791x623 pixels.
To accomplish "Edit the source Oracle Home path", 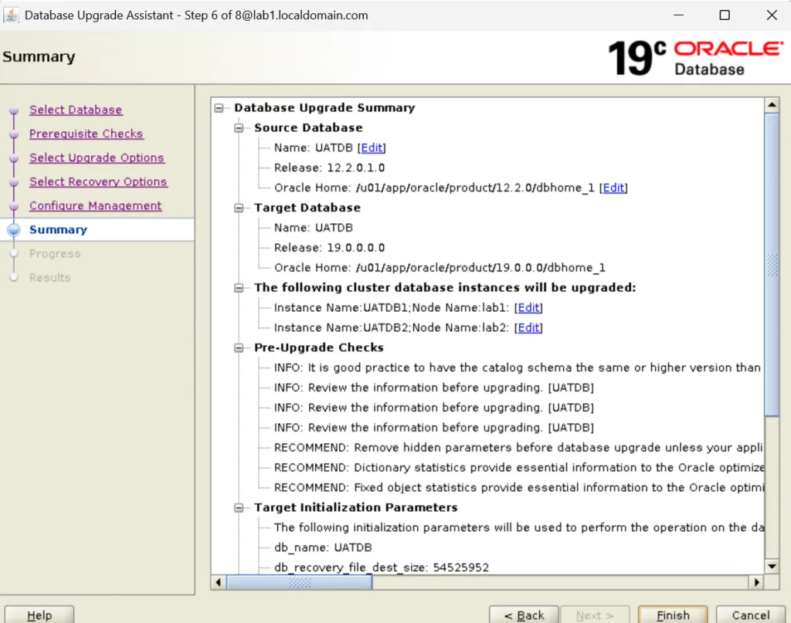I will pos(613,188).
